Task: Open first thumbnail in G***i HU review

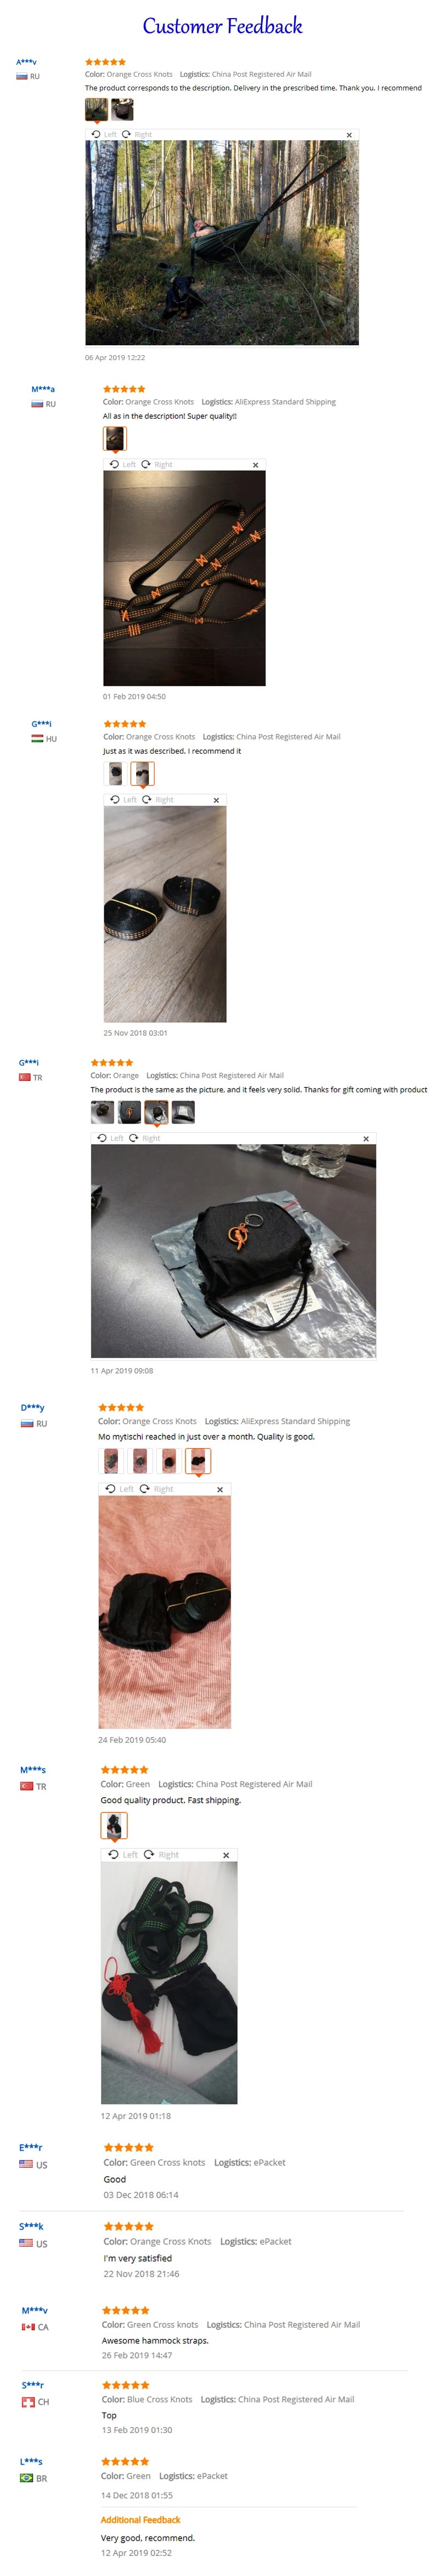Action: click(115, 773)
